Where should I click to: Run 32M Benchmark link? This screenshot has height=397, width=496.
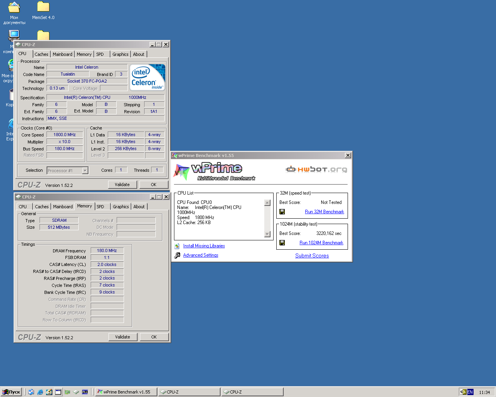pos(324,212)
